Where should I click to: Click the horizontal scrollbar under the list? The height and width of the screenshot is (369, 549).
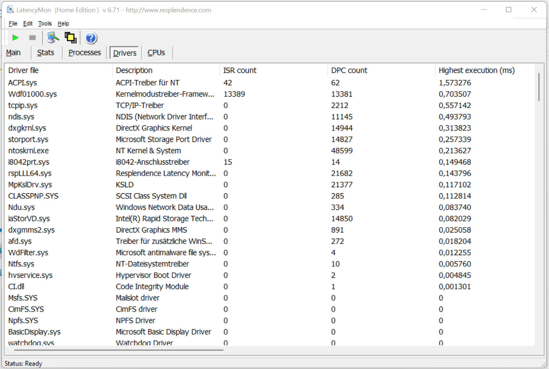[x=118, y=350]
